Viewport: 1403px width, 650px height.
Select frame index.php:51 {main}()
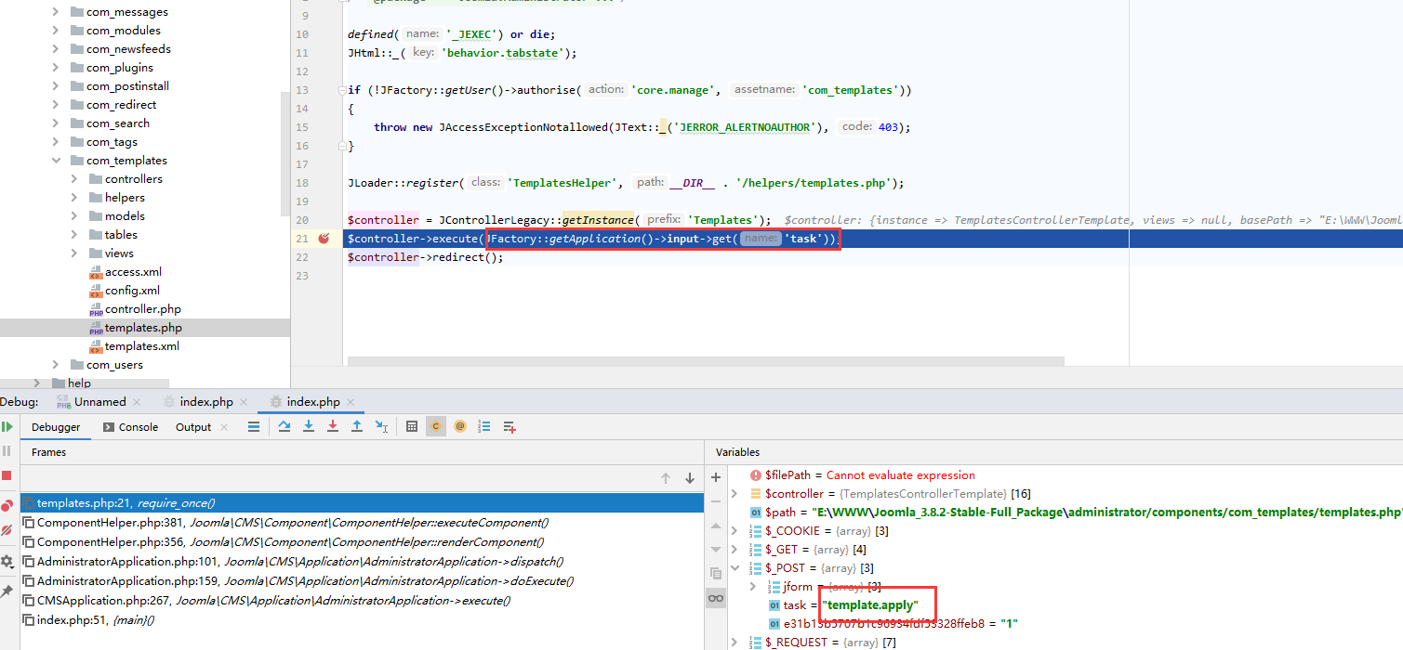tap(363, 620)
